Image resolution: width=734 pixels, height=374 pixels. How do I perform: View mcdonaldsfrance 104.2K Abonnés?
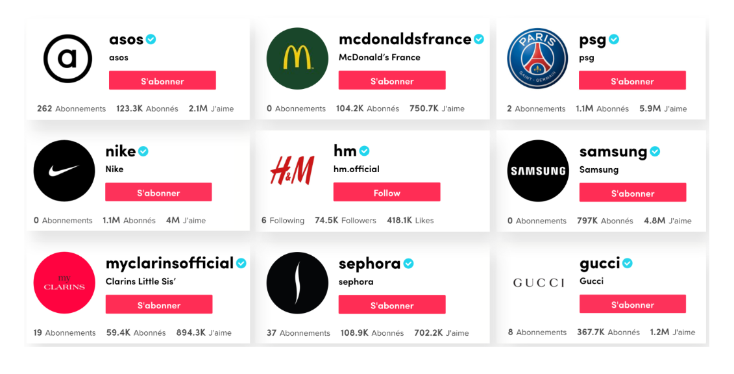coord(367,108)
